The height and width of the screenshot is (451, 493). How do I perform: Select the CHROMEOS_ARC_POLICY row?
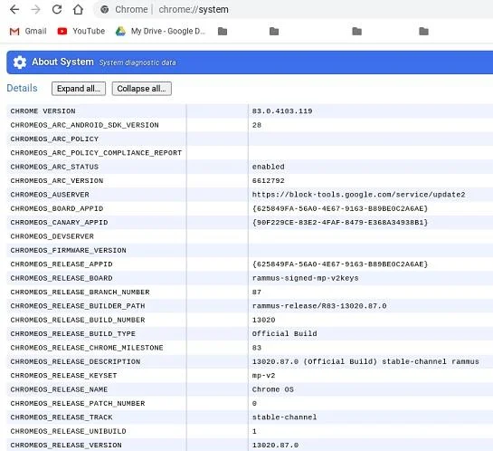(250, 139)
